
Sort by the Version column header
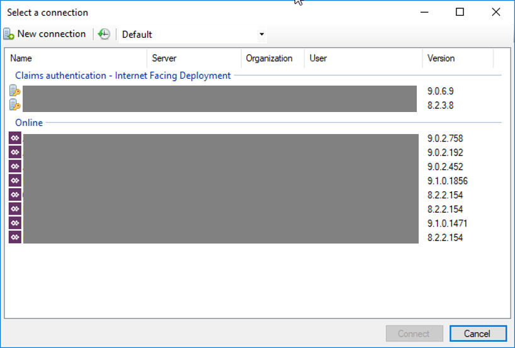click(x=456, y=59)
